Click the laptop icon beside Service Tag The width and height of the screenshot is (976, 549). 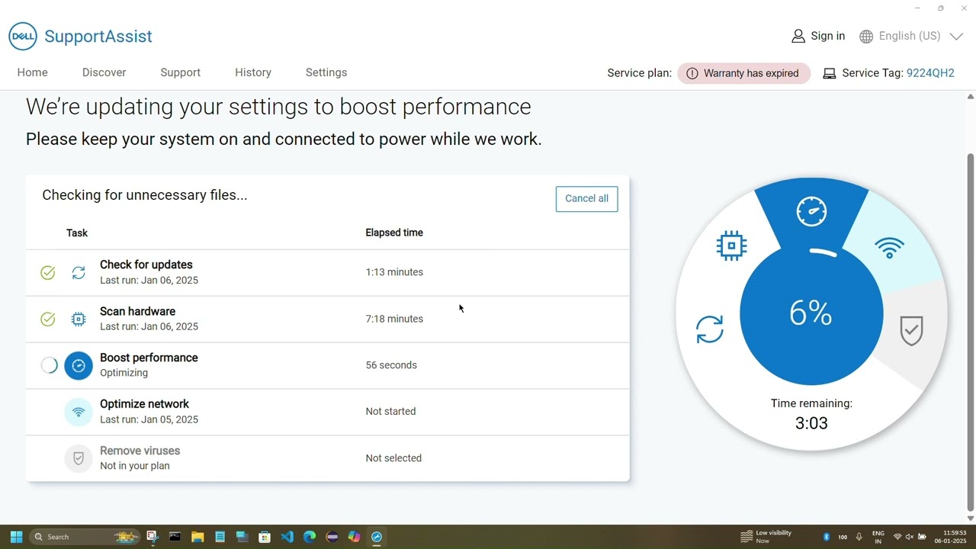830,73
